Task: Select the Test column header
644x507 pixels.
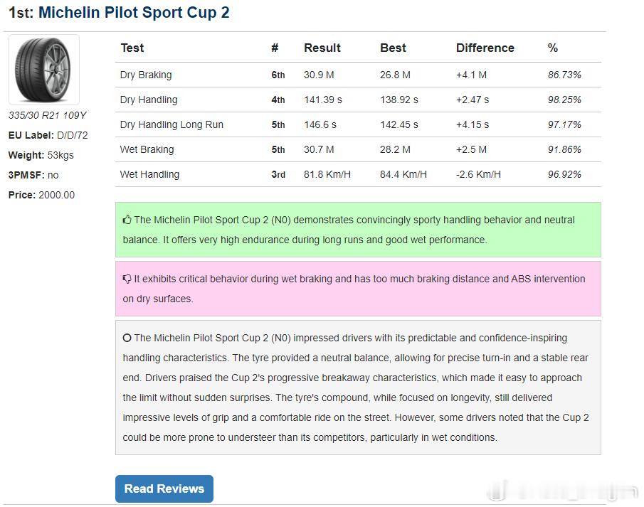Action: (x=132, y=48)
